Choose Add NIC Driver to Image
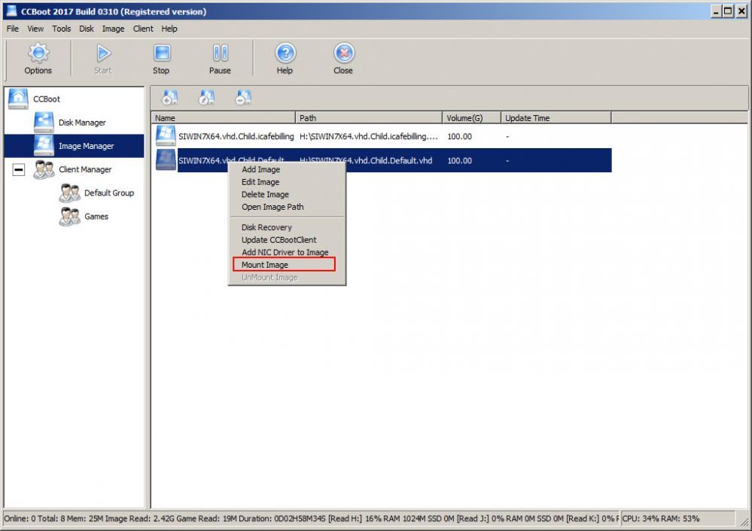 coord(287,252)
